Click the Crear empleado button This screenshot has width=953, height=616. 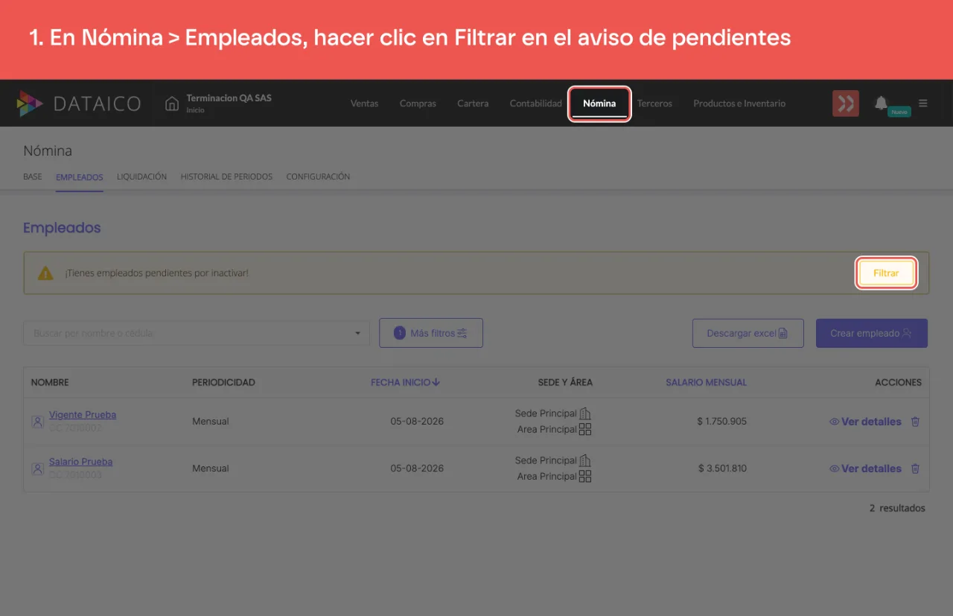point(871,333)
